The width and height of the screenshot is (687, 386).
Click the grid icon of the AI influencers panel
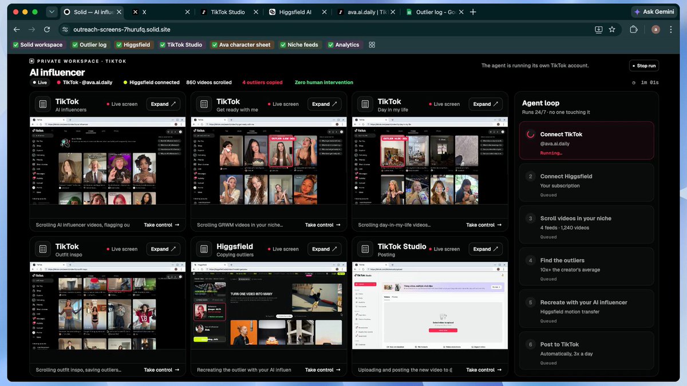[x=42, y=104]
